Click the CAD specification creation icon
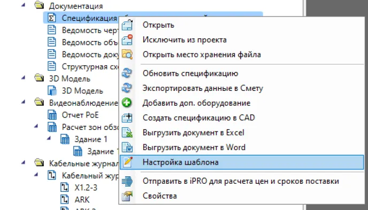This screenshot has width=368, height=210. [x=127, y=118]
